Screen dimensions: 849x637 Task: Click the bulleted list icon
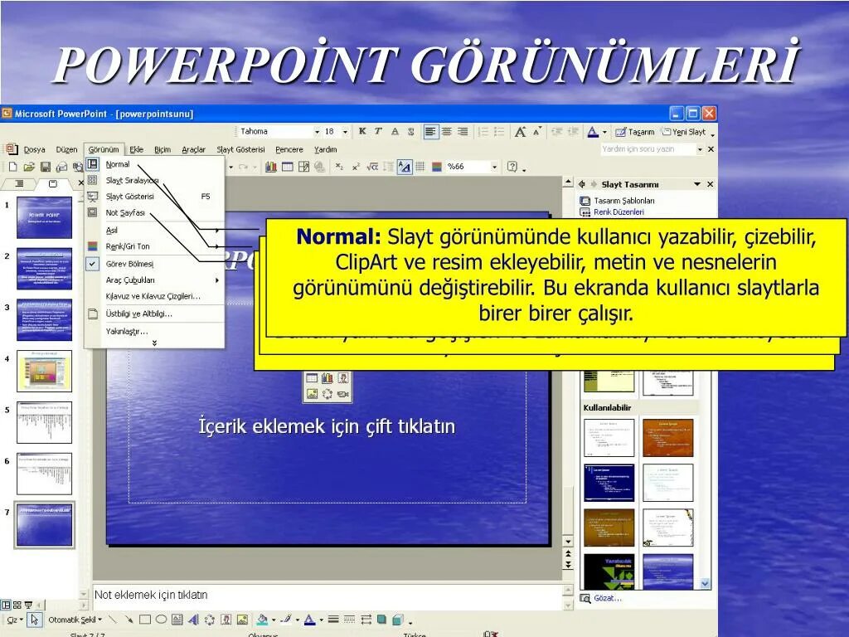[x=499, y=132]
